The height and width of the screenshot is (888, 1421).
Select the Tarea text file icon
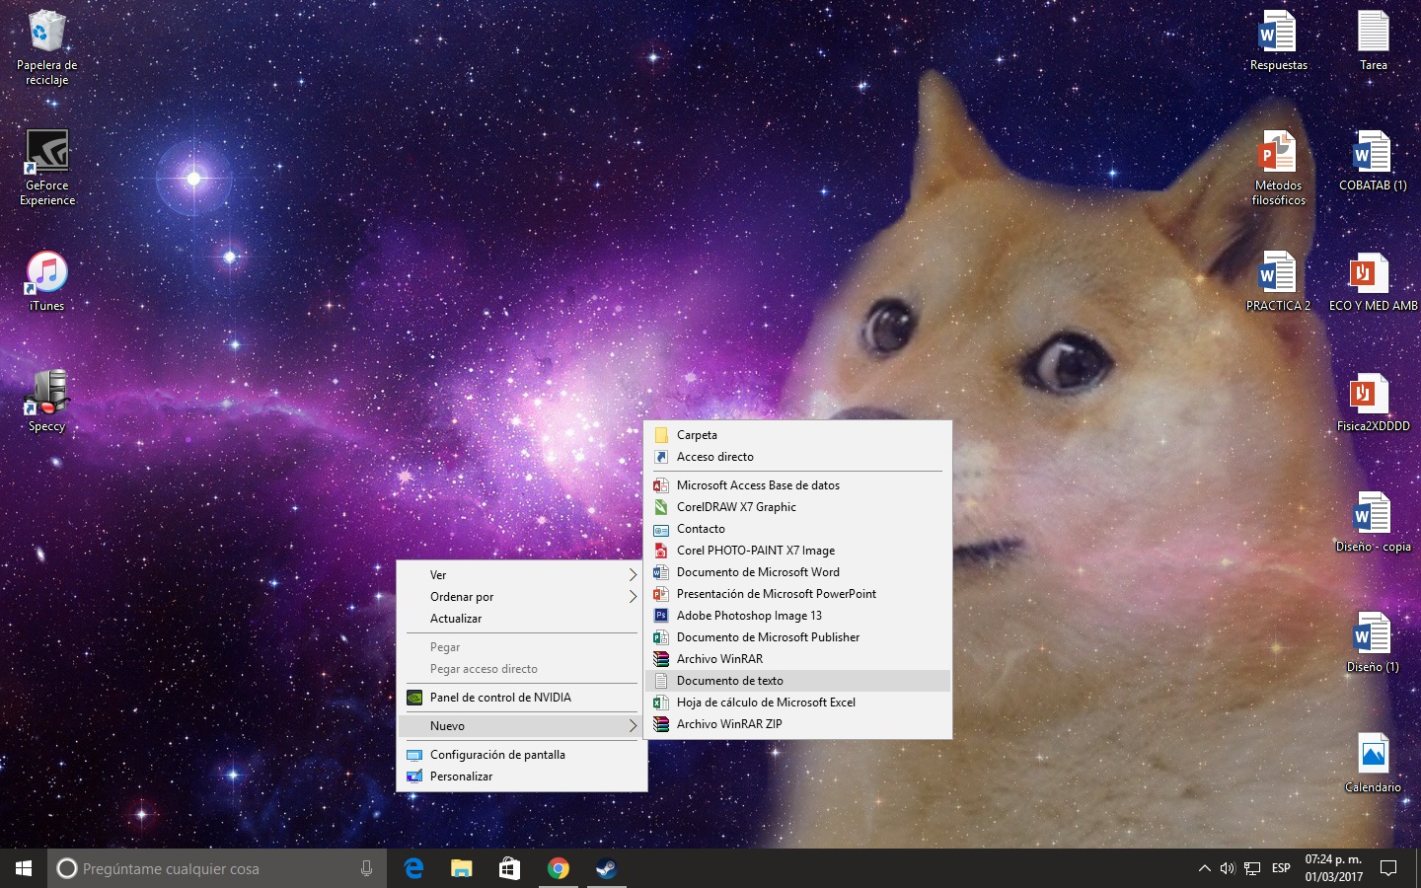pos(1373,41)
